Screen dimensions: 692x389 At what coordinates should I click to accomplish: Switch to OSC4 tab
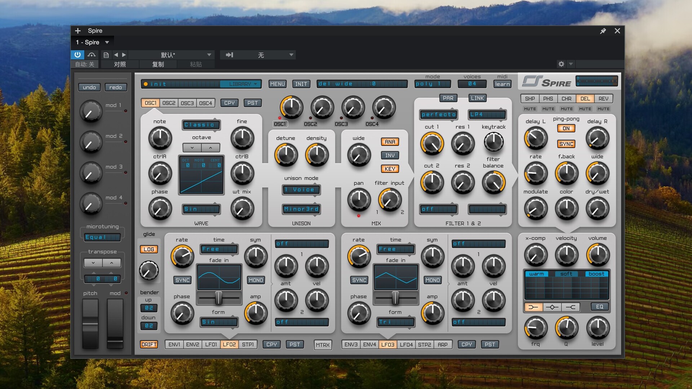[206, 103]
